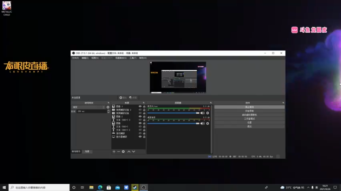Viewport: 341px width, 191px height.
Task: Click the 启动虚拟摄像机 button
Action: [x=249, y=115]
